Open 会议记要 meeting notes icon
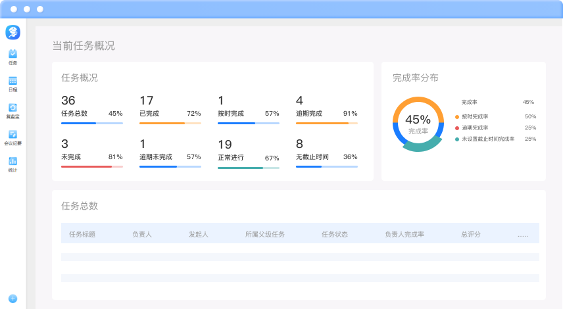The height and width of the screenshot is (309, 563). pyautogui.click(x=12, y=135)
